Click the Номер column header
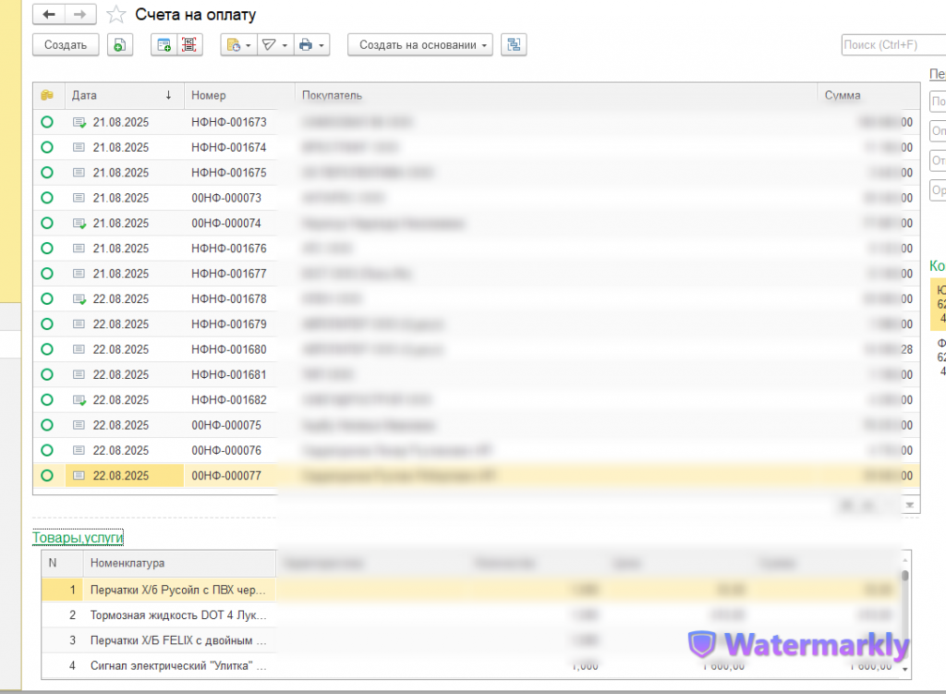Image resolution: width=946 pixels, height=694 pixels. [x=239, y=95]
